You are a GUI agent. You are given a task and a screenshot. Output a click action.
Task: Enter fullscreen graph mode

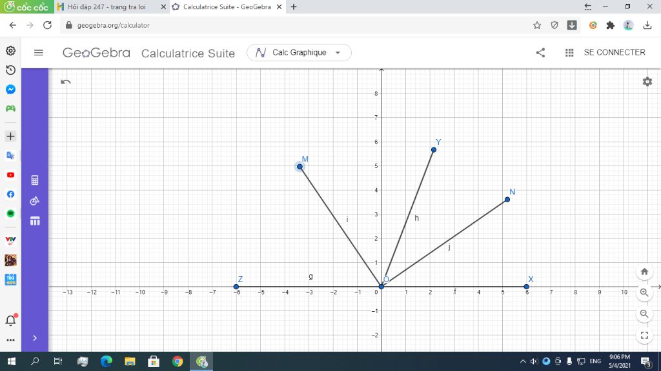644,335
